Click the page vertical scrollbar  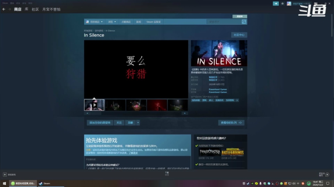(x=332, y=25)
